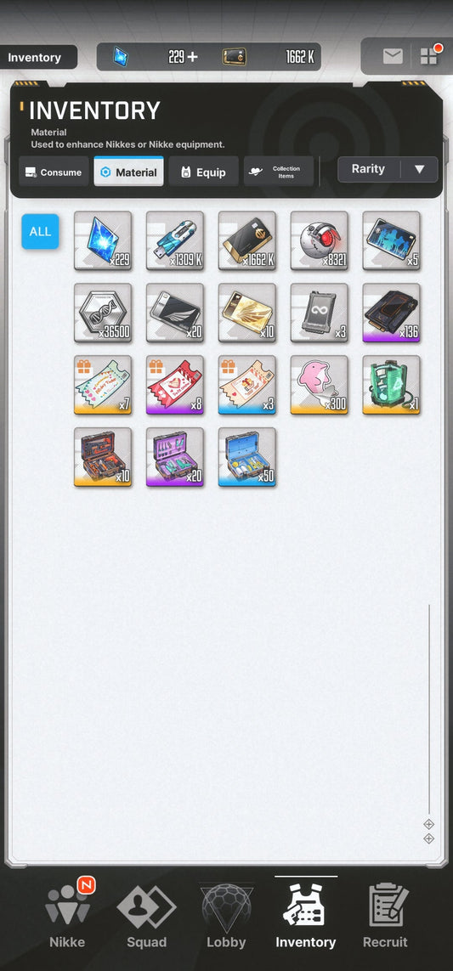Switch to the Consume tab
The width and height of the screenshot is (453, 971).
click(54, 172)
